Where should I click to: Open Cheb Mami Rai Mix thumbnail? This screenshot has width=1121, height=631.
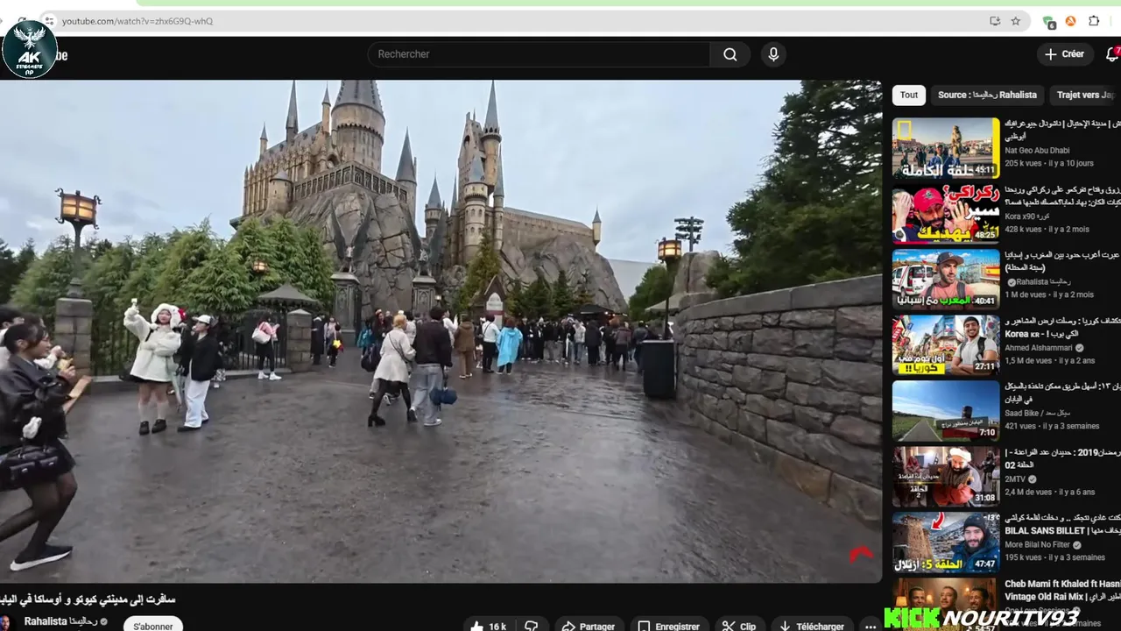point(946,605)
